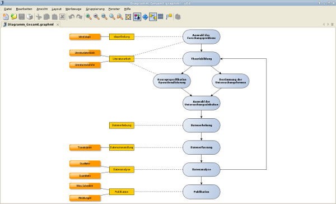Select the orange Abbildungen node

click(x=85, y=198)
